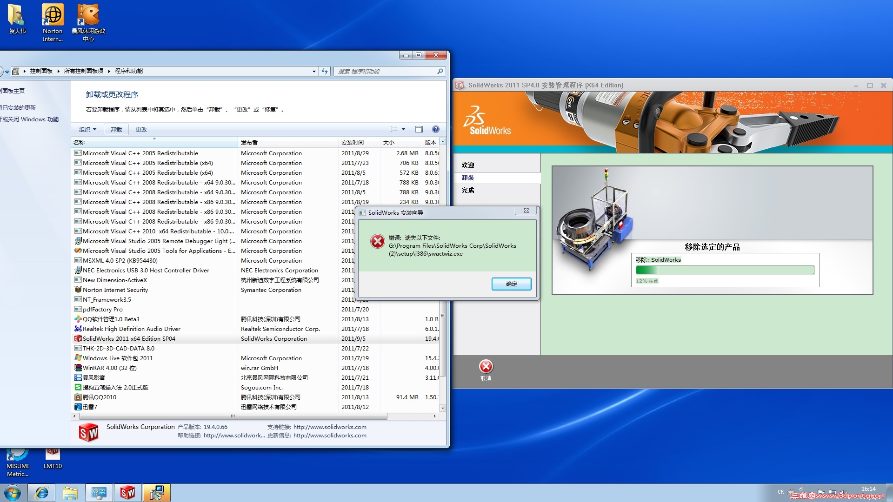Click the red cancel (取消) icon
The image size is (893, 502).
coord(486,367)
